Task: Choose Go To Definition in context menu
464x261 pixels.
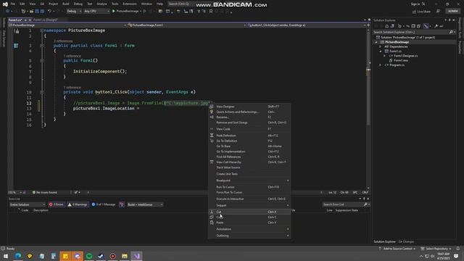Action: [x=249, y=141]
